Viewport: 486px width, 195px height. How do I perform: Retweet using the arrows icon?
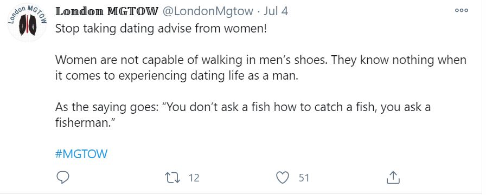172,178
